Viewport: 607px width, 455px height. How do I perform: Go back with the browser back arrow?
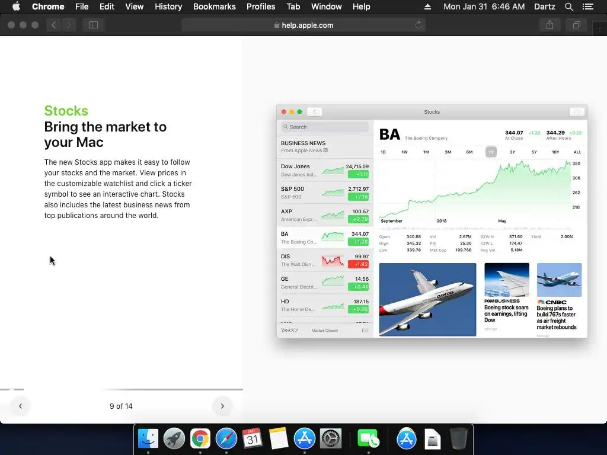pyautogui.click(x=54, y=25)
